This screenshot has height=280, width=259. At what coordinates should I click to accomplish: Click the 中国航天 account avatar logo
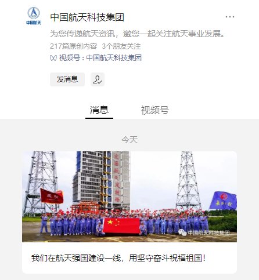click(34, 16)
